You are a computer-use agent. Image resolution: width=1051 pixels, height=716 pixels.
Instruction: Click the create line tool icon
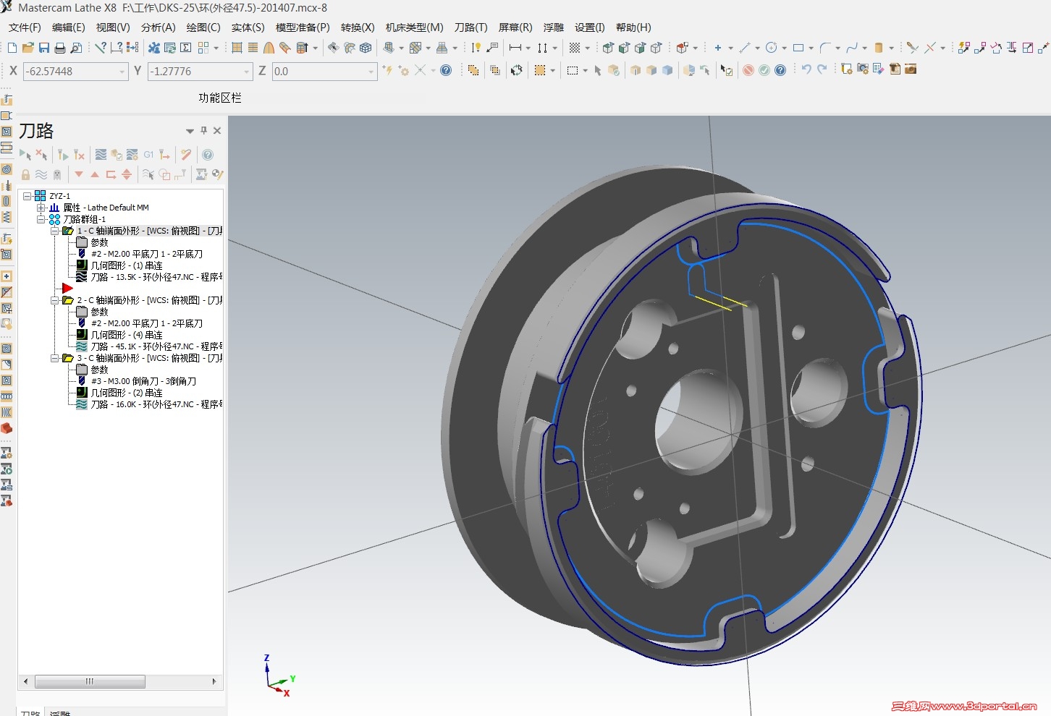click(745, 48)
